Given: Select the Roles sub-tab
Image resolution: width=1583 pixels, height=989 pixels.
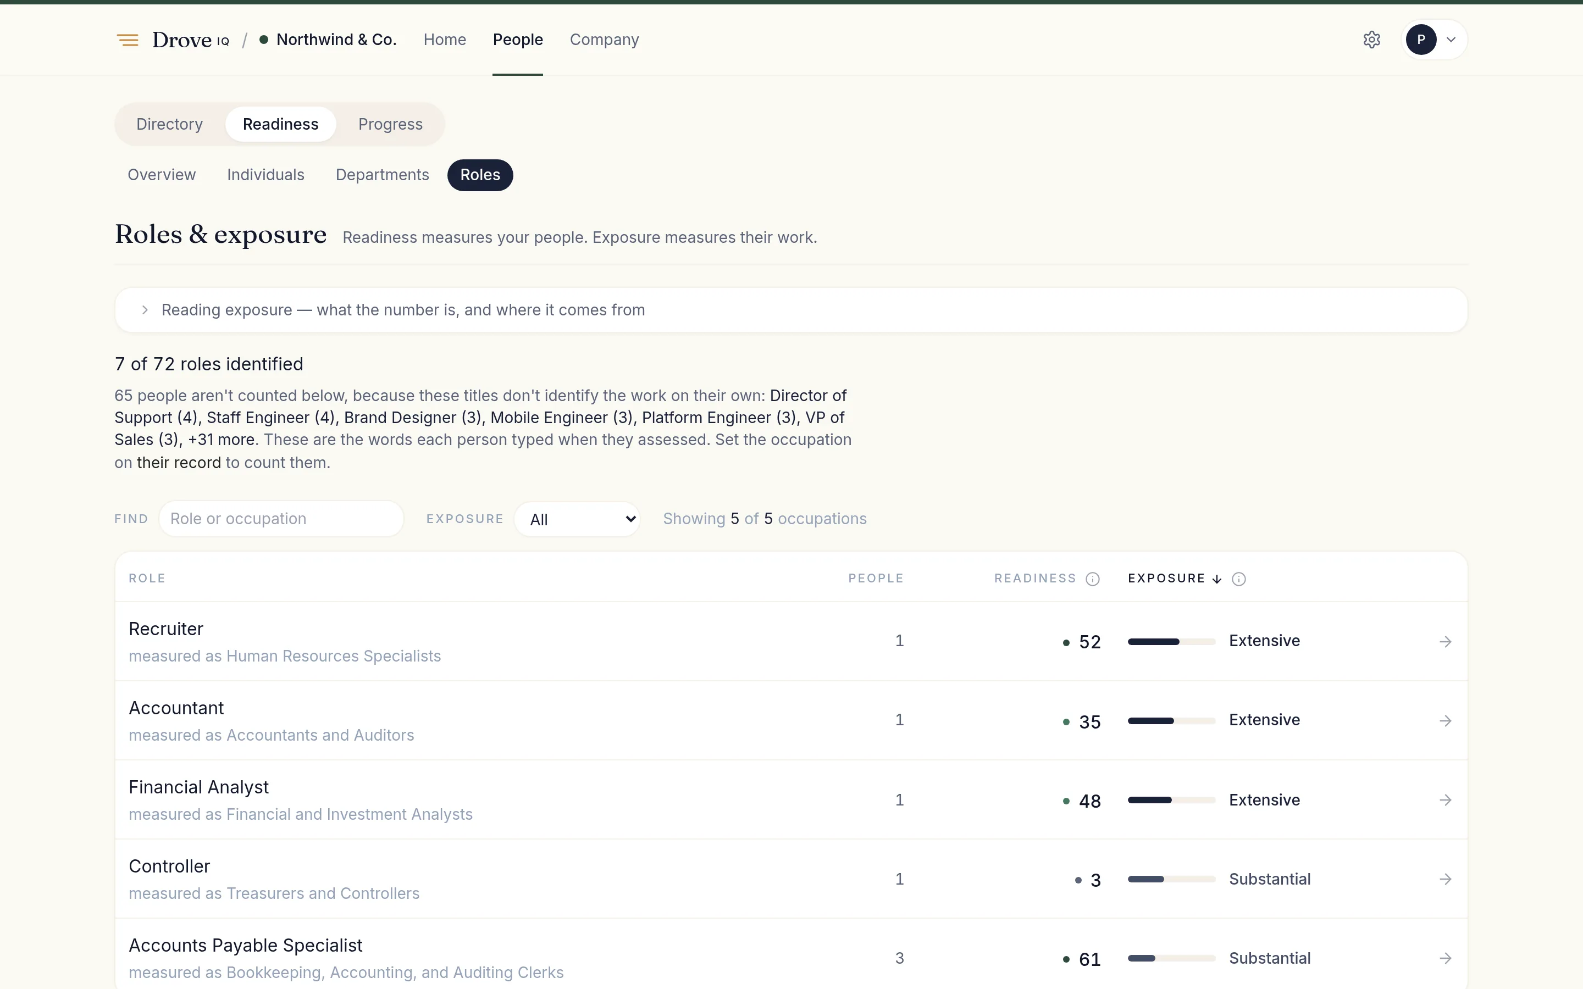Looking at the screenshot, I should click(x=480, y=175).
